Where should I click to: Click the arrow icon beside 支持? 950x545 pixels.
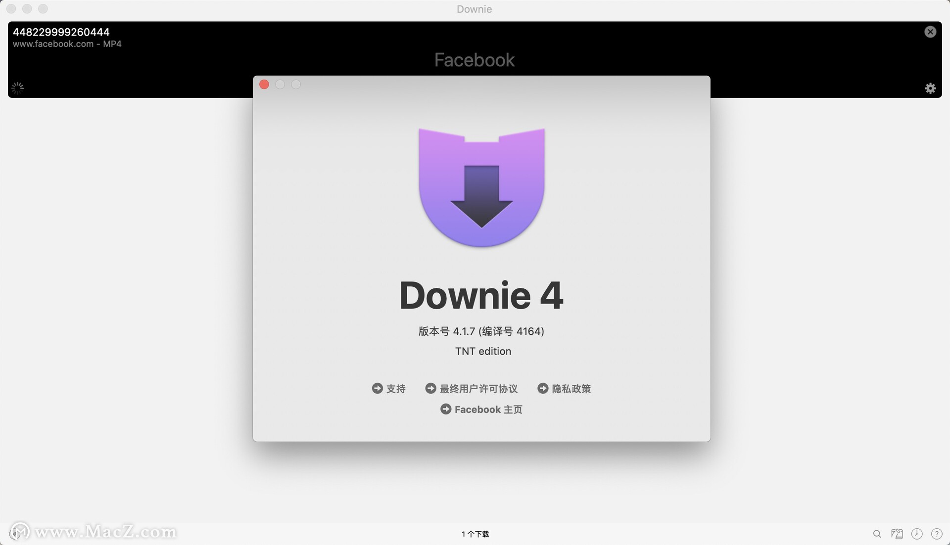377,388
